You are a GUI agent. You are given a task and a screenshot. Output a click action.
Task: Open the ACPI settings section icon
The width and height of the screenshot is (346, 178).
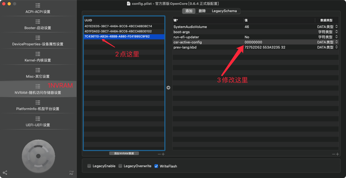pos(38,5)
